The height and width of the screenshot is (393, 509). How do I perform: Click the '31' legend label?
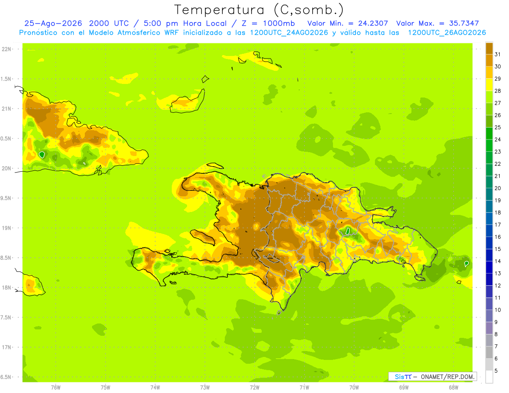(x=498, y=54)
